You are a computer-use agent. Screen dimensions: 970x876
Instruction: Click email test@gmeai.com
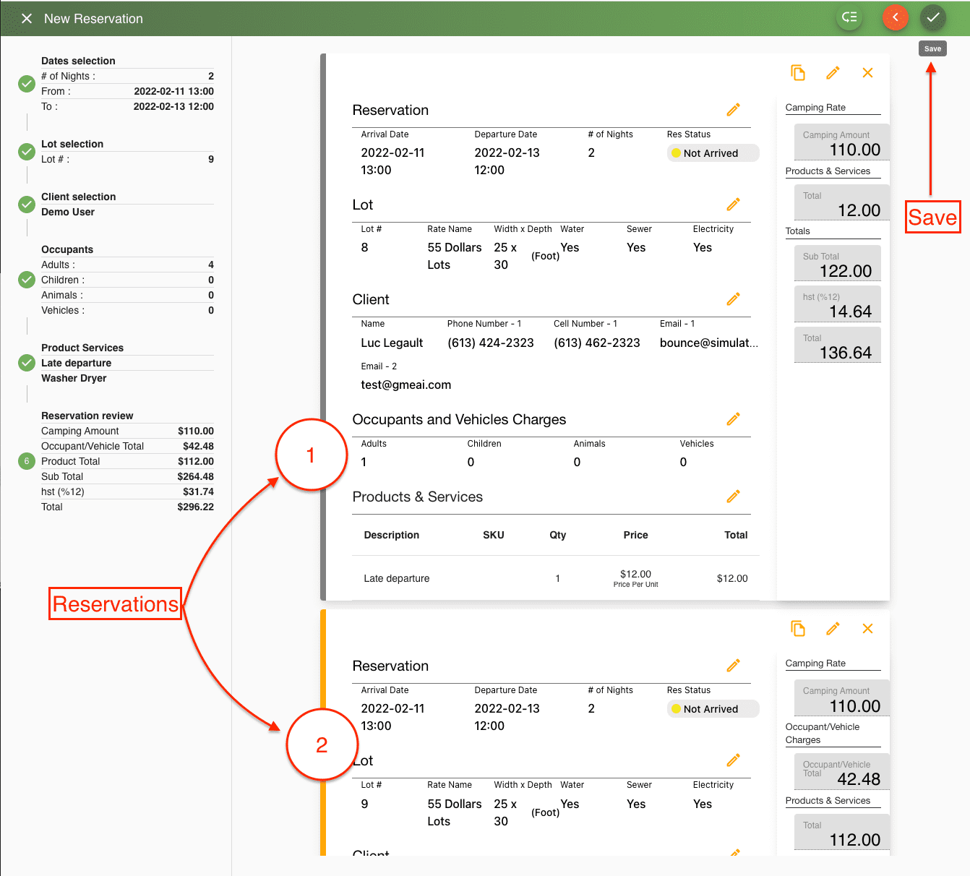point(405,385)
